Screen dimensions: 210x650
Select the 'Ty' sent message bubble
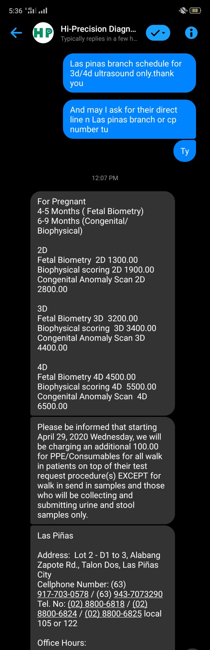coord(185,151)
